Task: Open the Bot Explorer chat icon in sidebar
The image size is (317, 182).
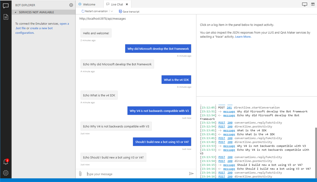Action: pyautogui.click(x=6, y=5)
